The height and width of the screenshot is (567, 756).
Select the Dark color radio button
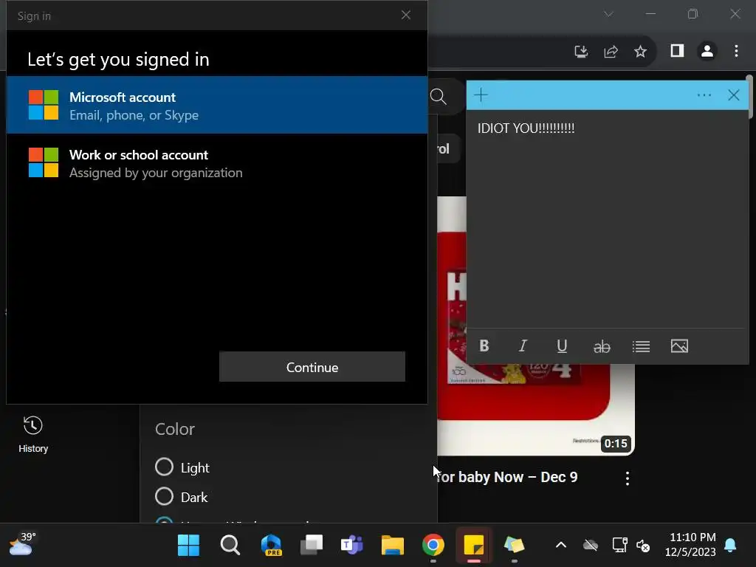click(164, 496)
